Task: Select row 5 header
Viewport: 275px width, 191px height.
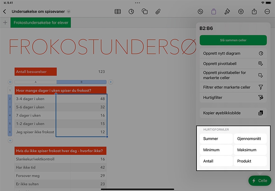Action: [10, 124]
